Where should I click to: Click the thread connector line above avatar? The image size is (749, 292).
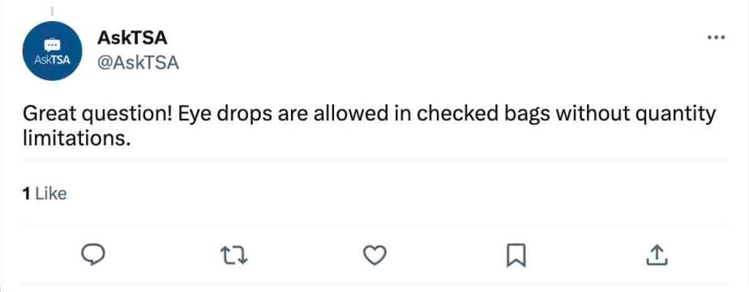(x=52, y=11)
